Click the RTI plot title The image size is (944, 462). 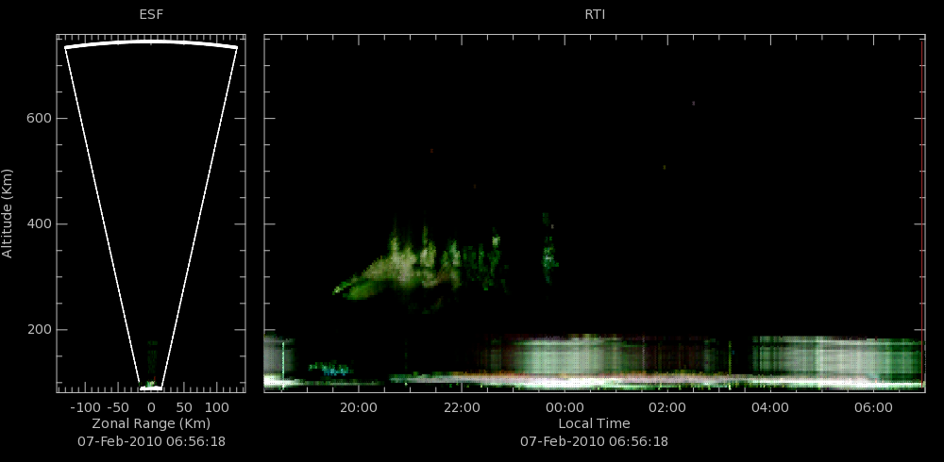click(x=595, y=15)
